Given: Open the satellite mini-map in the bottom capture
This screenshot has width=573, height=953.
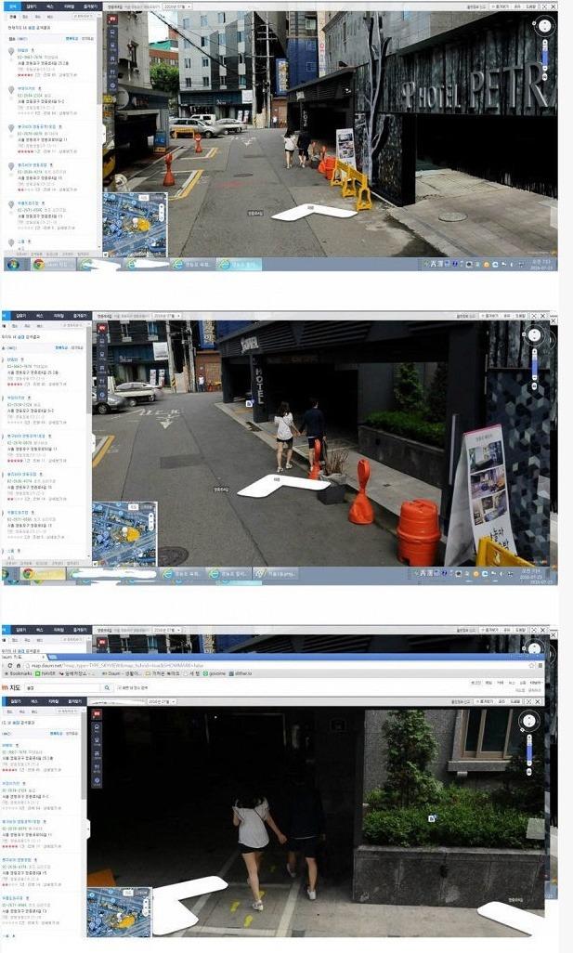Looking at the screenshot, I should [x=119, y=912].
